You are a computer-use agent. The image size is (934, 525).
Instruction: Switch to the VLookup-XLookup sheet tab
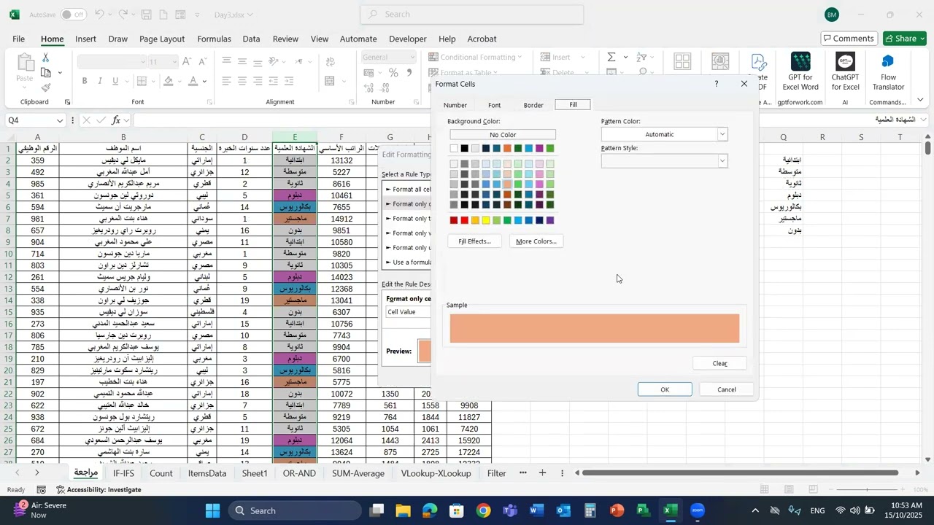[436, 473]
